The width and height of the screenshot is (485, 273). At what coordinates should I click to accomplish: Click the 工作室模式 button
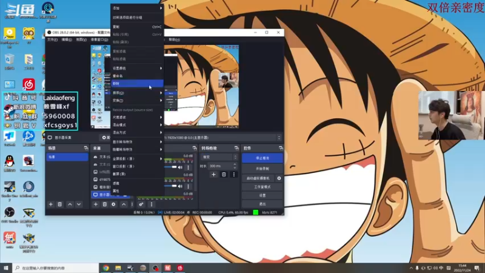[263, 187]
